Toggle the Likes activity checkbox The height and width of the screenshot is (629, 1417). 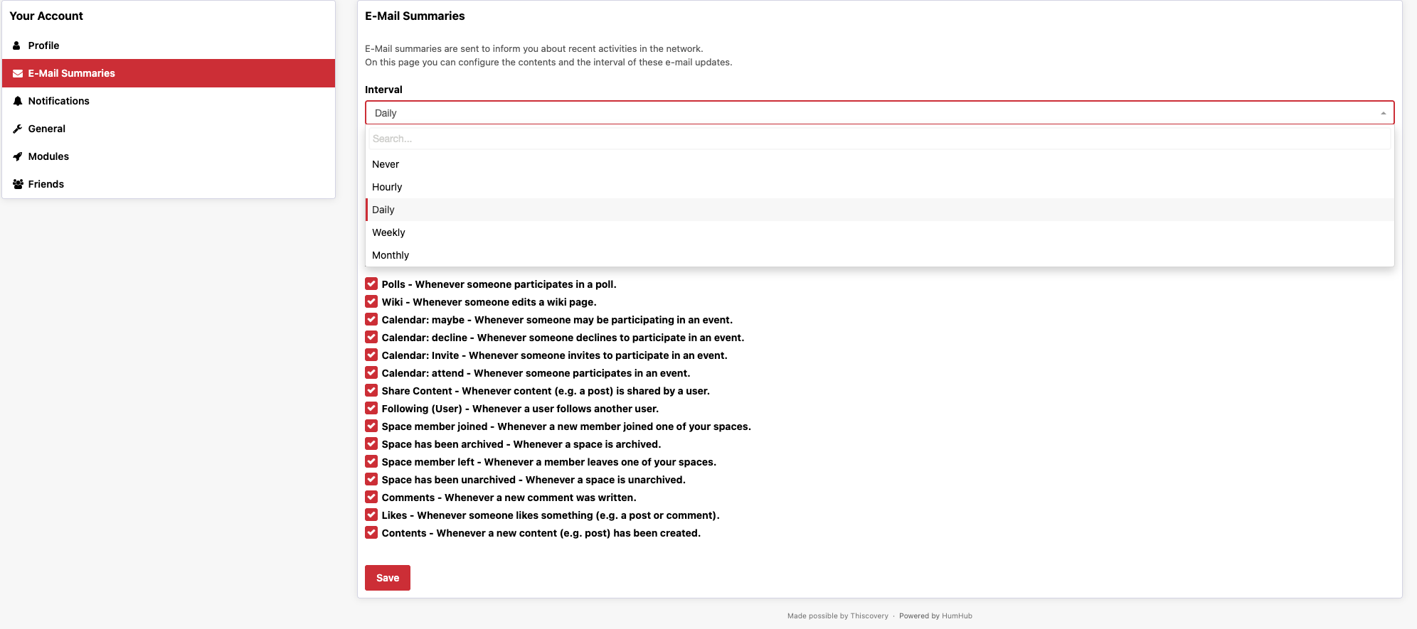[x=371, y=515]
